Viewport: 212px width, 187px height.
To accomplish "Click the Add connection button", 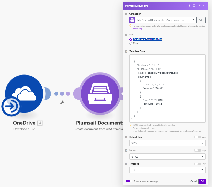I will click(201, 20).
